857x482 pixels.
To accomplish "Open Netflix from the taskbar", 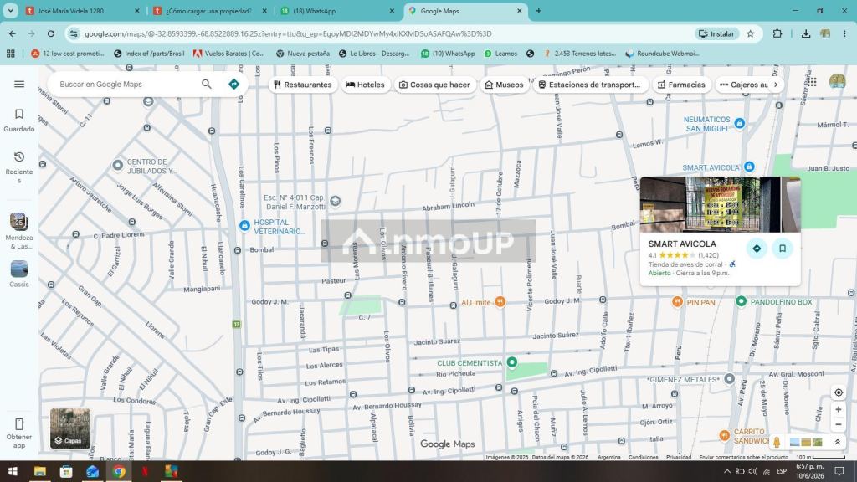I will [145, 472].
